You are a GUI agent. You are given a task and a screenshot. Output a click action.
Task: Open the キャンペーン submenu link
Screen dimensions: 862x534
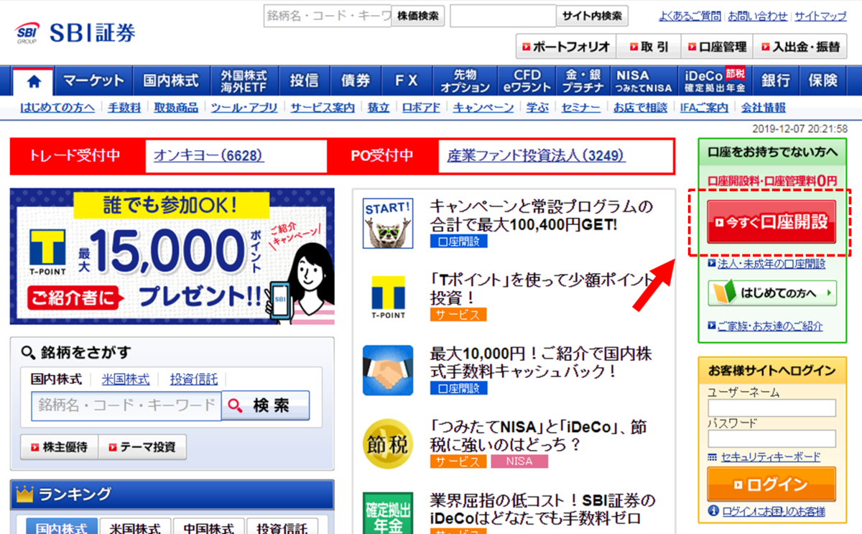483,108
